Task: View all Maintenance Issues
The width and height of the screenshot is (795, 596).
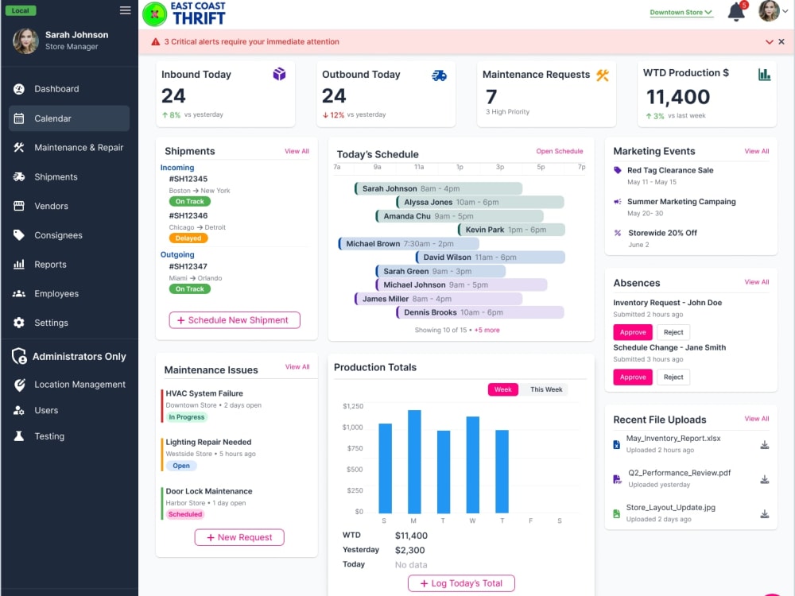Action: click(297, 366)
